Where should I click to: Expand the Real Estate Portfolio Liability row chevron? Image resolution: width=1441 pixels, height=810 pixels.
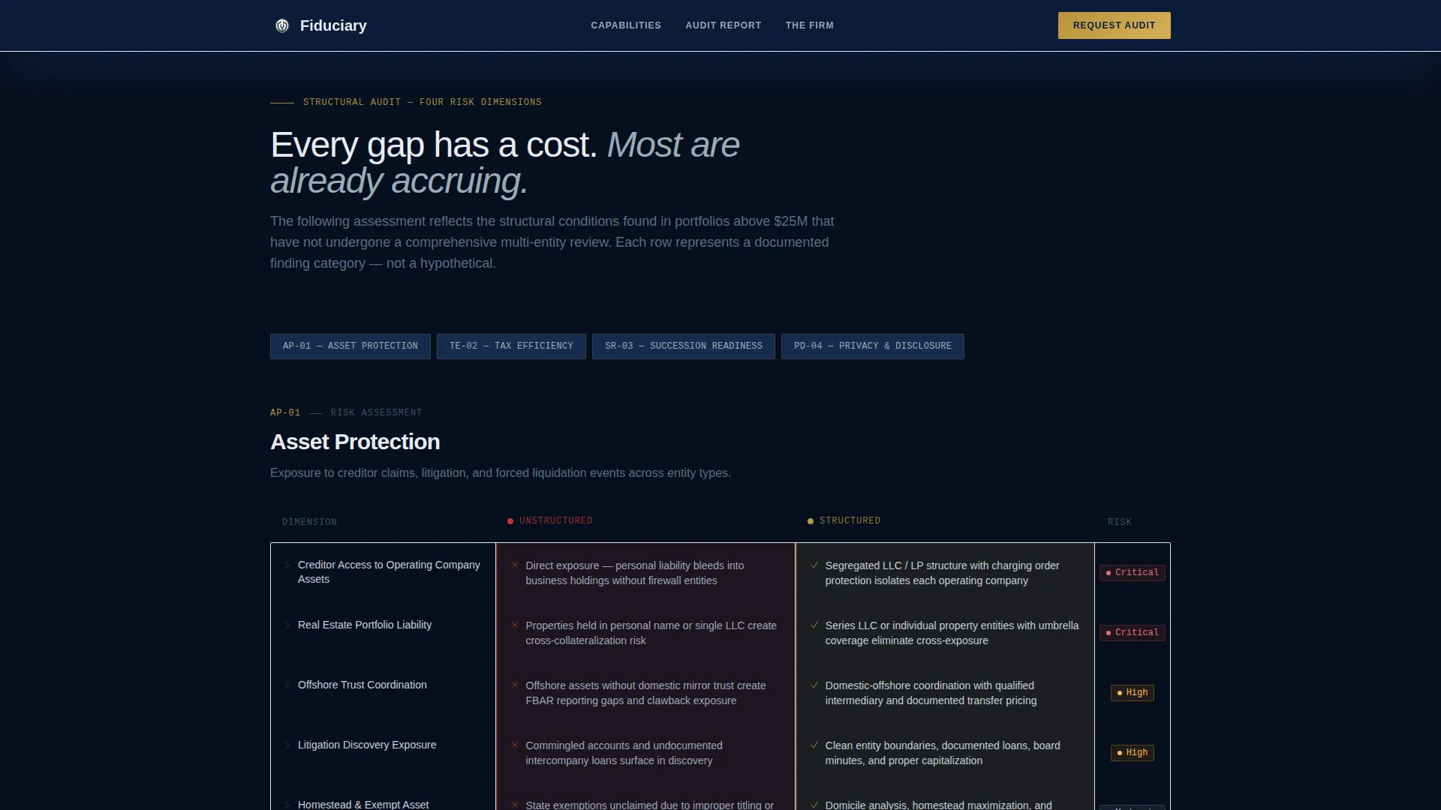pyautogui.click(x=287, y=625)
